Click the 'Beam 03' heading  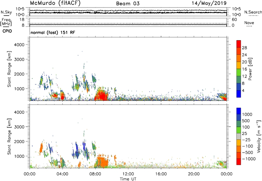[x=128, y=4]
